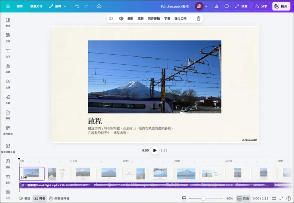294x203 pixels.
Task: Go to the Canva home icon
Action: tap(8, 6)
